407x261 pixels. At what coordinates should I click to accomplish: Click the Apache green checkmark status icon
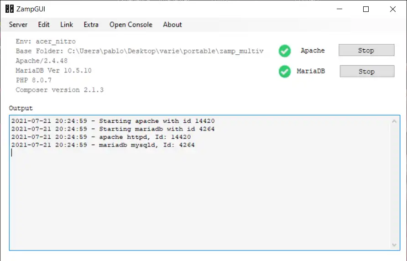tap(285, 51)
